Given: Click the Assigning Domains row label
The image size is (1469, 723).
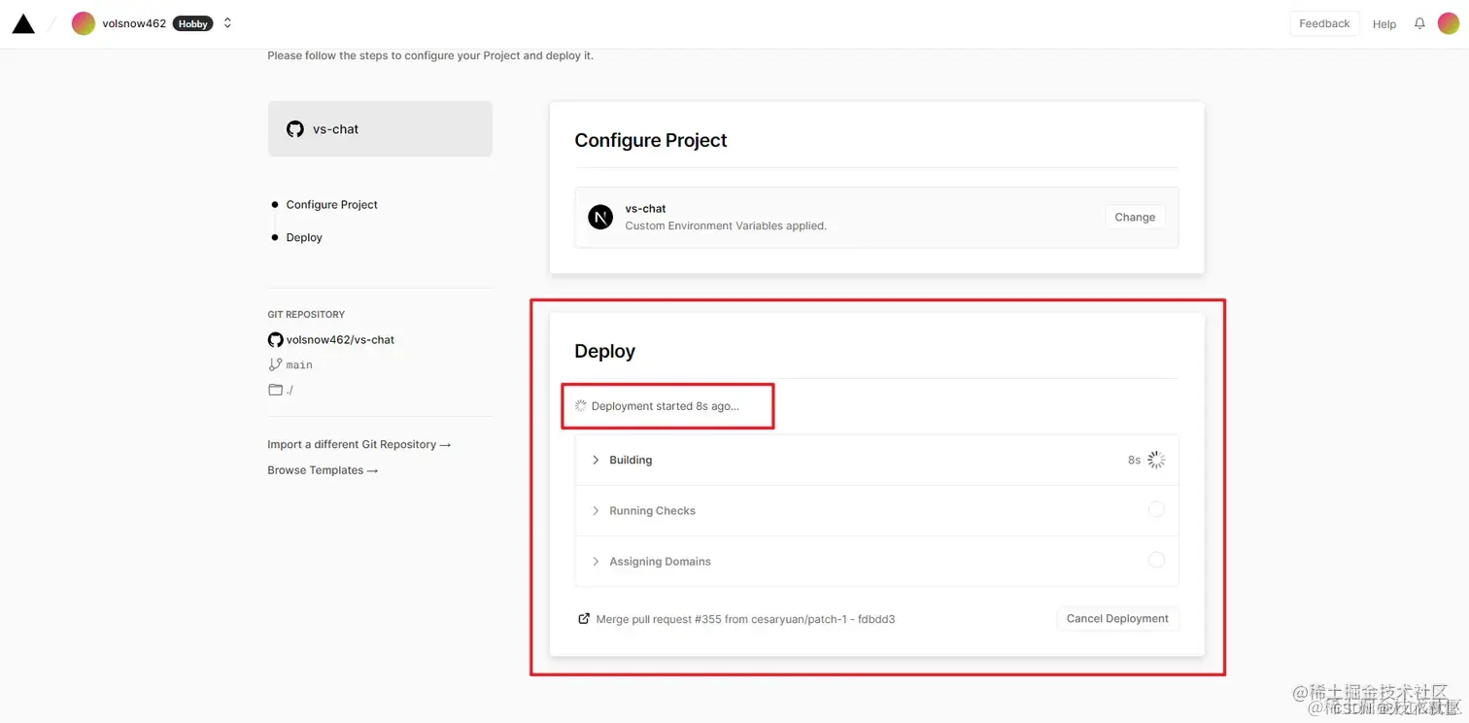Looking at the screenshot, I should pos(660,562).
